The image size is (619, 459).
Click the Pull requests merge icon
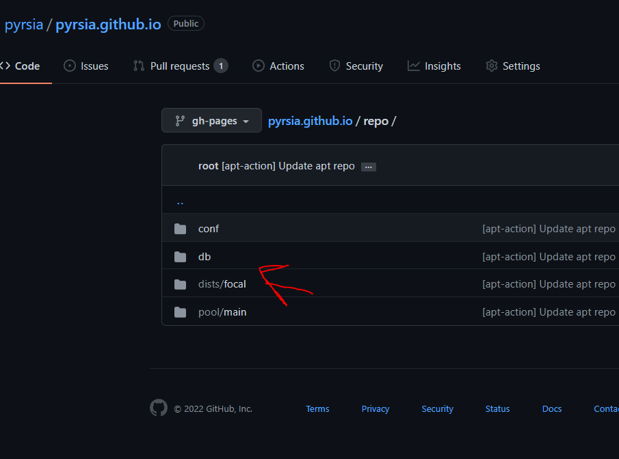139,66
